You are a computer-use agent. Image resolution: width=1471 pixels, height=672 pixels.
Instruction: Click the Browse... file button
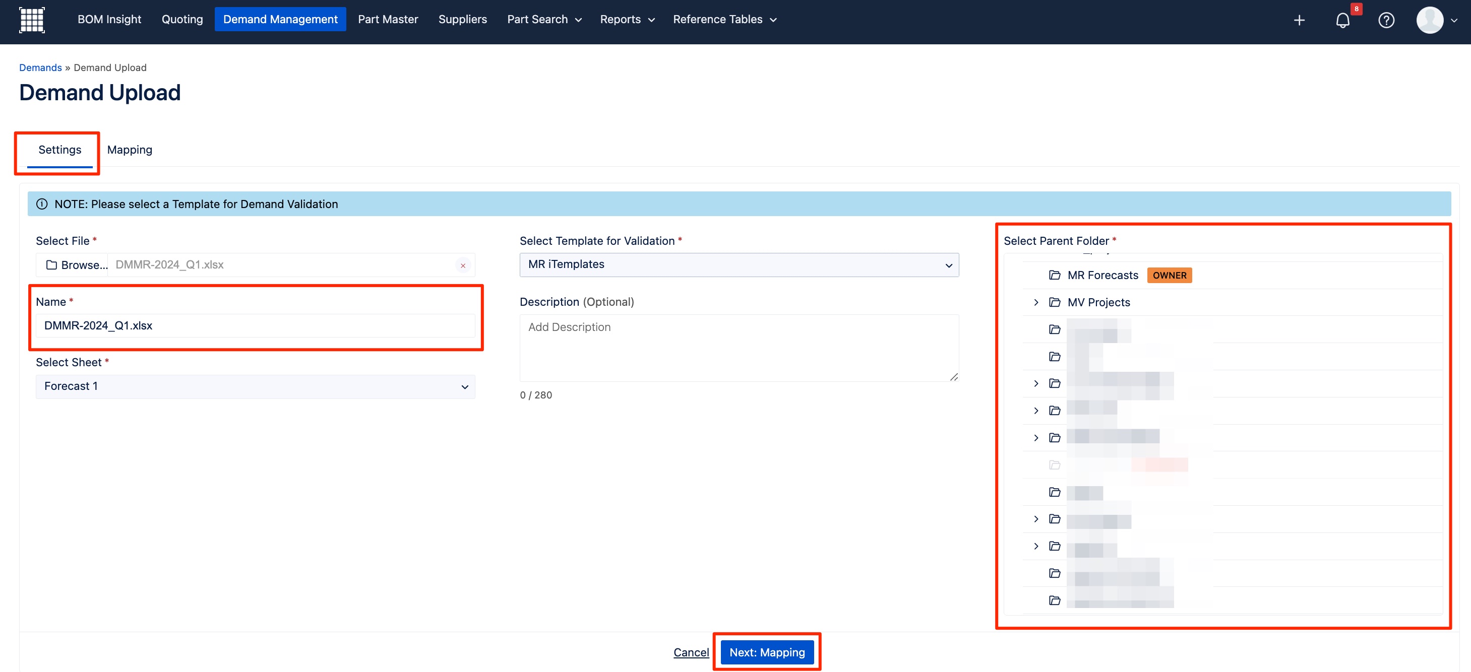tap(72, 265)
